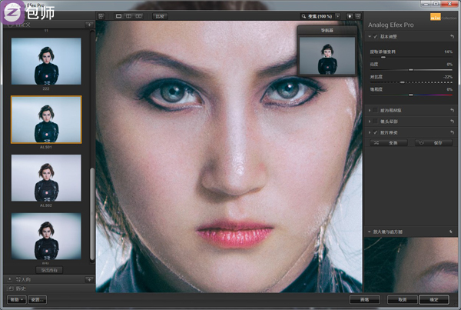This screenshot has height=310, width=461.
Task: Open the zoom options arrow next to 100 %
Action: (337, 16)
